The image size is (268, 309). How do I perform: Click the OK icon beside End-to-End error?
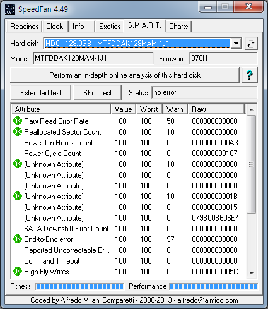[18, 239]
